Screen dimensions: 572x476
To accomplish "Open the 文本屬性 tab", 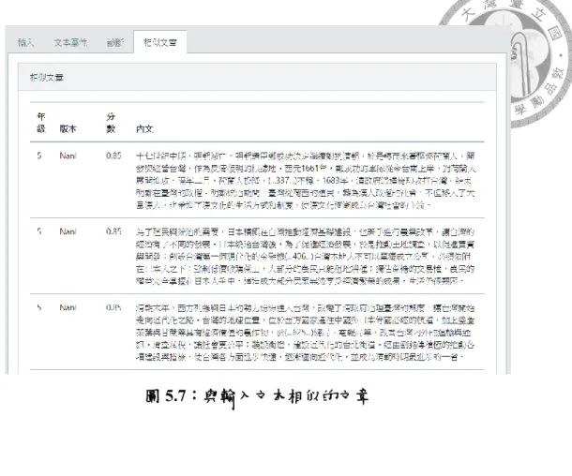I will click(x=70, y=43).
